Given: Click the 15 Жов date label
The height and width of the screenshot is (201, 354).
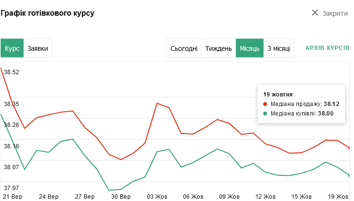Looking at the screenshot, I should click(x=301, y=197).
